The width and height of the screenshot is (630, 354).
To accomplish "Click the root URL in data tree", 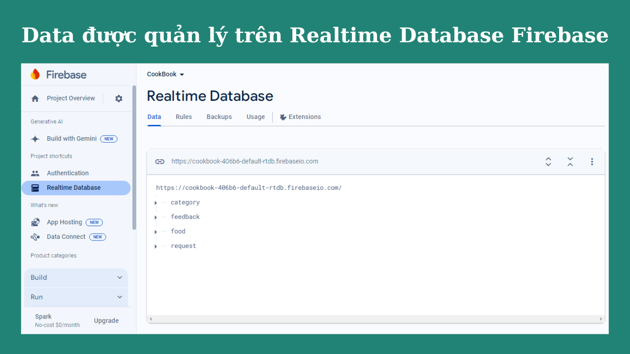I will click(249, 188).
